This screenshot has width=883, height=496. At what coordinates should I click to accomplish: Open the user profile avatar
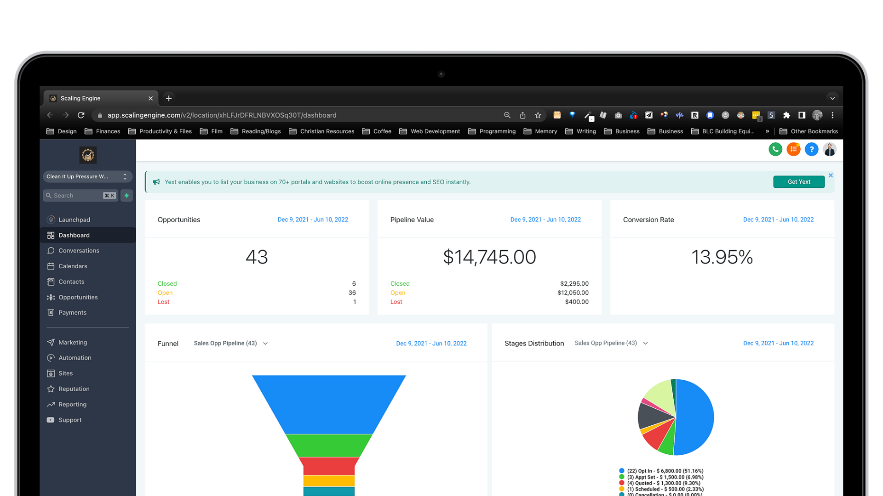point(830,149)
